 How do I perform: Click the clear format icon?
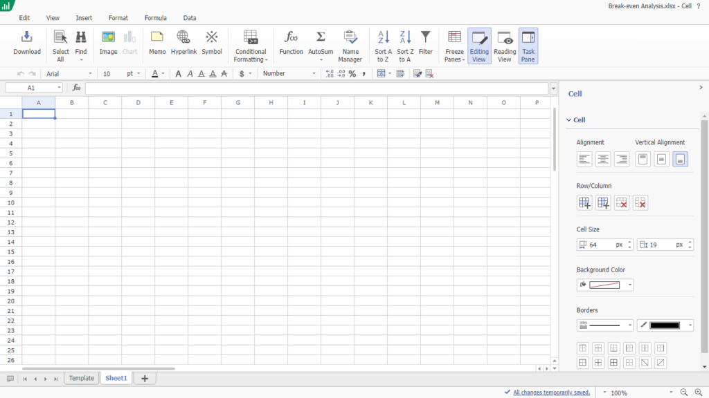[429, 73]
